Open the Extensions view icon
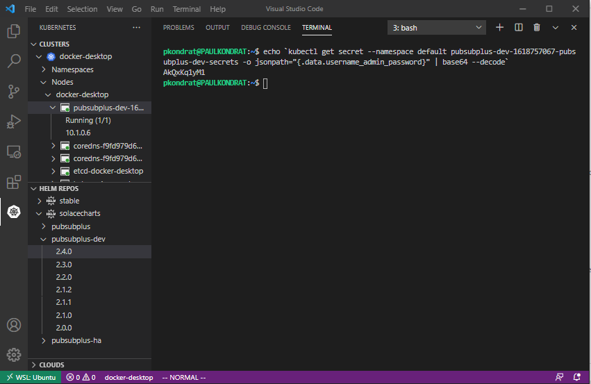 [x=13, y=182]
